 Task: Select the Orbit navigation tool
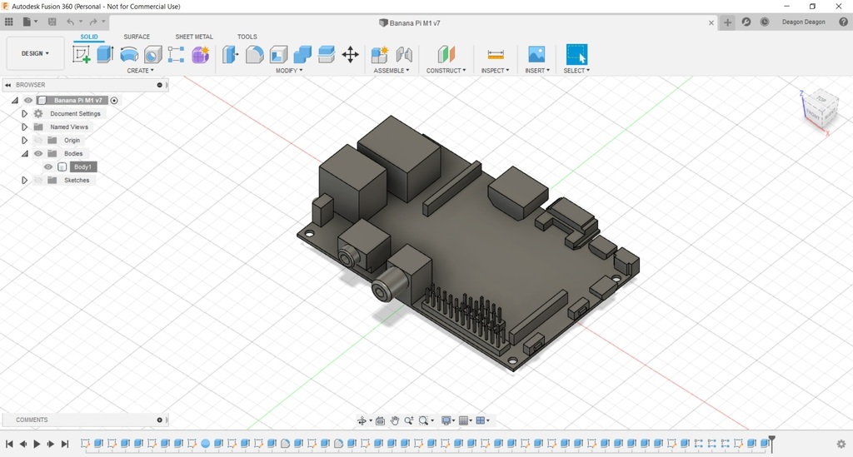pos(362,420)
